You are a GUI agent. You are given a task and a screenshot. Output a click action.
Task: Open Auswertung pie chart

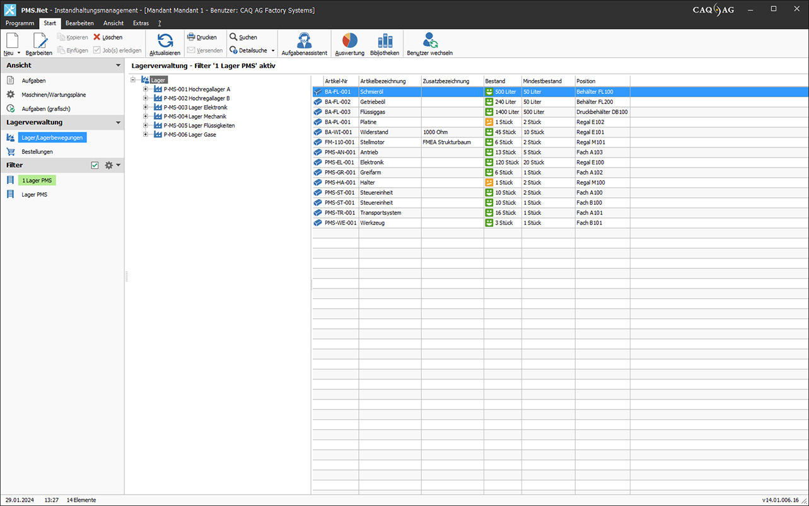click(x=350, y=40)
